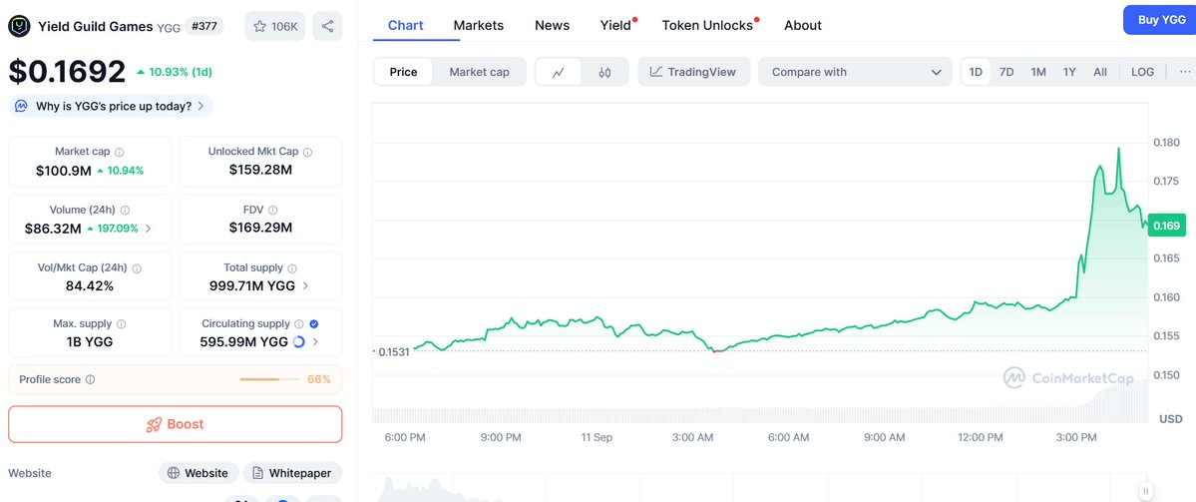Switch to the Token Unlocks tab
This screenshot has height=502, width=1196.
click(707, 25)
